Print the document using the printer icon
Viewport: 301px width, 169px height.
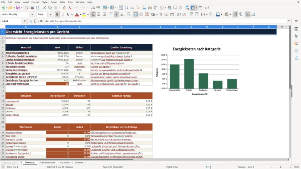pos(32,8)
